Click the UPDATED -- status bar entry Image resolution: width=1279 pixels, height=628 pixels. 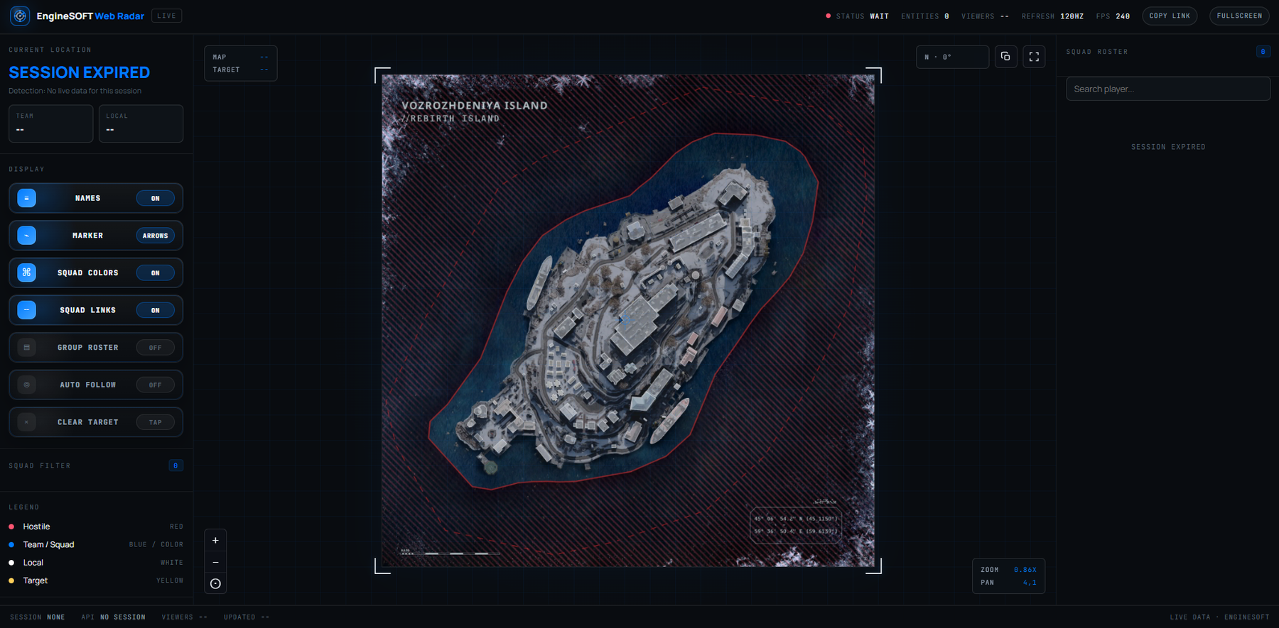[x=247, y=617]
